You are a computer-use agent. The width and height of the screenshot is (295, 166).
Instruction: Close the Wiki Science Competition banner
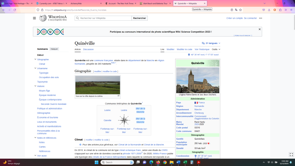coord(260,29)
